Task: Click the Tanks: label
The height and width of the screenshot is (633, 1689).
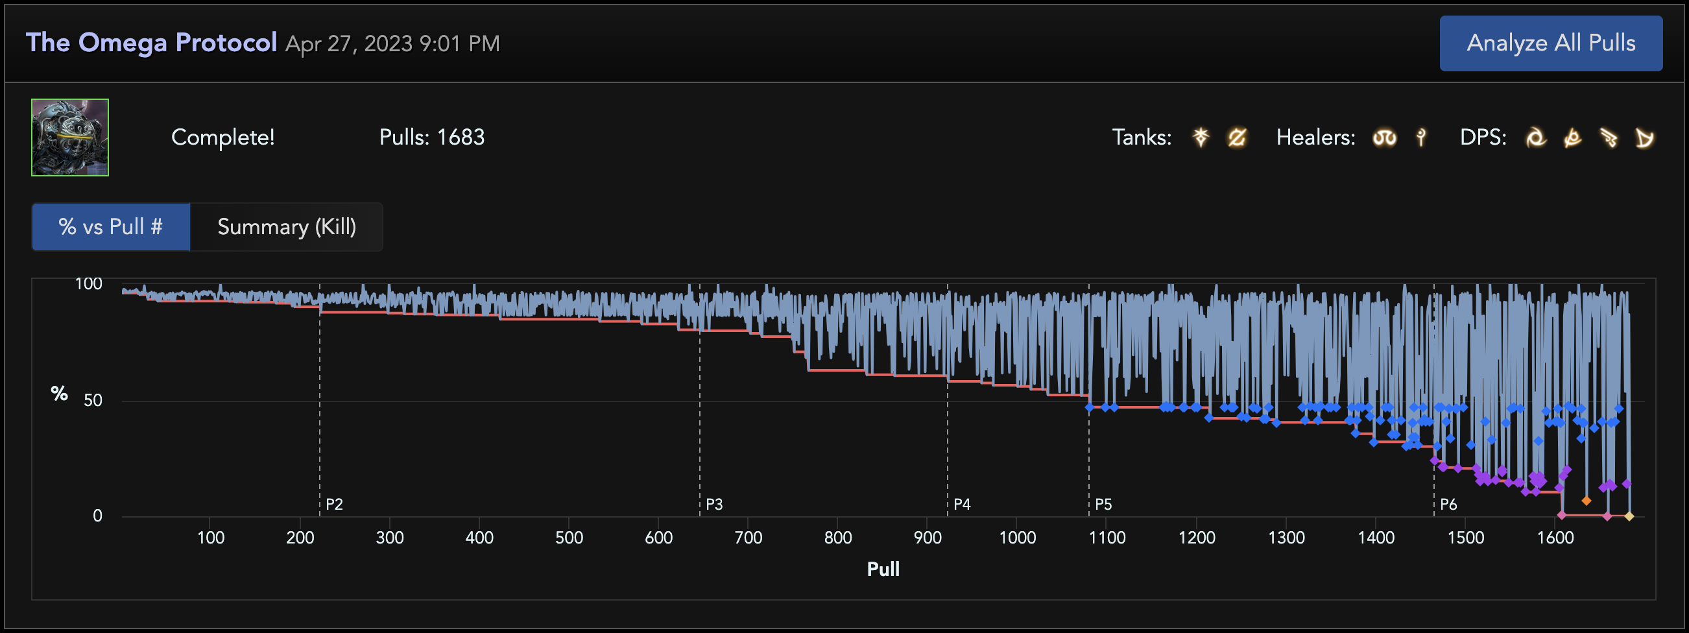Action: click(1142, 137)
